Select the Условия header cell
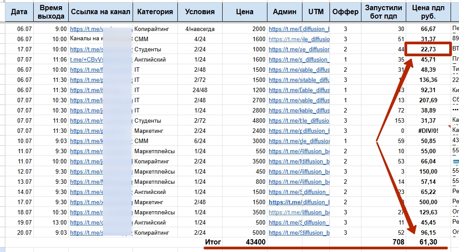Screen dimensions: 459x252 coord(200,12)
